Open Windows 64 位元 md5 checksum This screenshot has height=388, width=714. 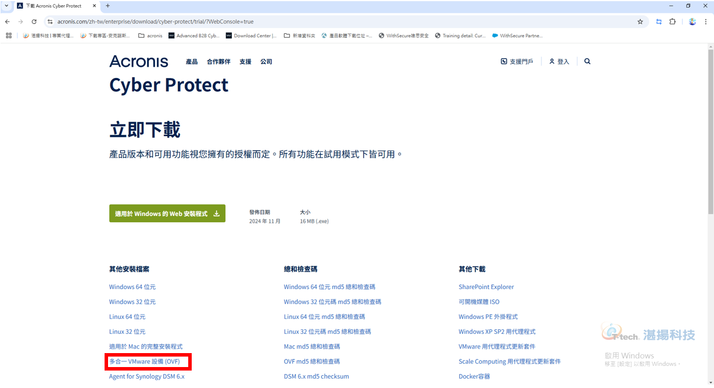click(329, 287)
